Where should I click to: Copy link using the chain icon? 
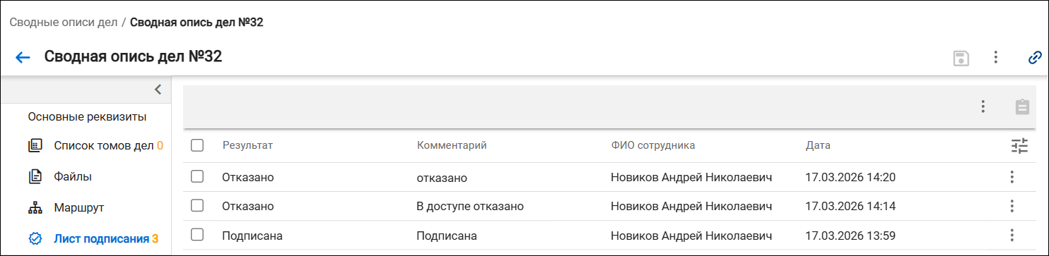tap(1035, 58)
